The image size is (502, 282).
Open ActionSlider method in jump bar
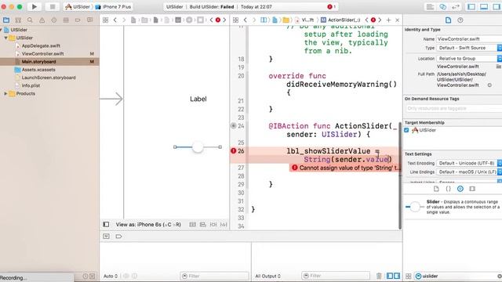coord(341,20)
